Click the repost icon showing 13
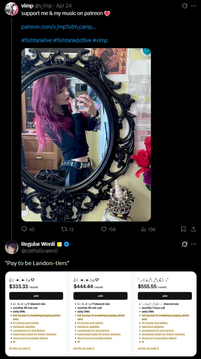Image resolution: width=201 pixels, height=359 pixels. 64,229
